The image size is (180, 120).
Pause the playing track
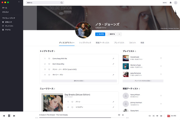click(9, 116)
